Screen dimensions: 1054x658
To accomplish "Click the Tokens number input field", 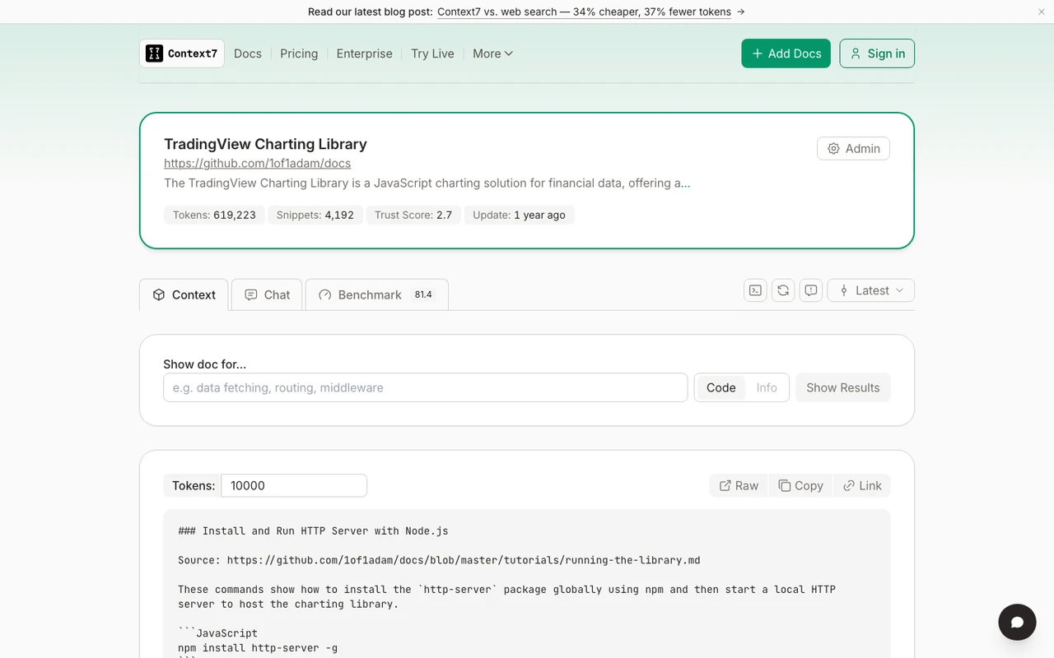I will point(294,485).
